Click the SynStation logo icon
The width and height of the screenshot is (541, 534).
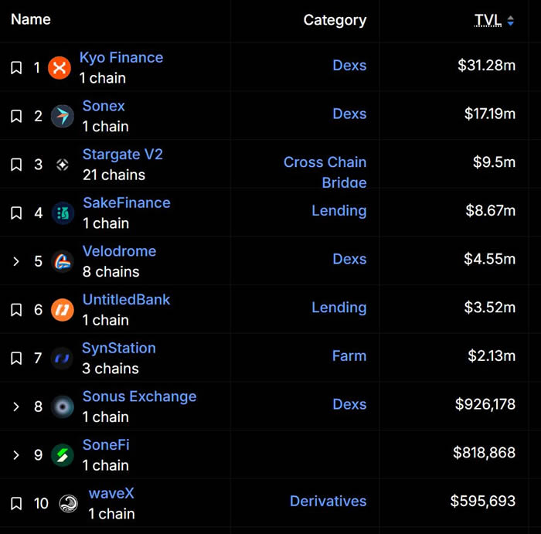point(63,359)
